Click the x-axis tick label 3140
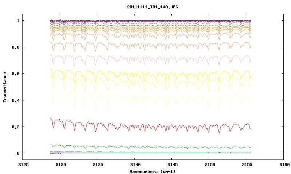The width and height of the screenshot is (291, 174). (135, 165)
